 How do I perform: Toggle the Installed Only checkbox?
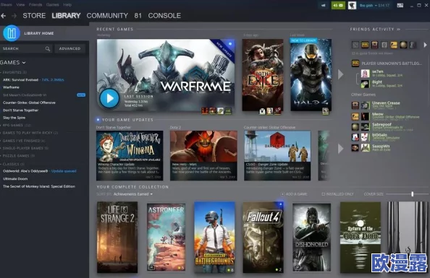coord(323,194)
